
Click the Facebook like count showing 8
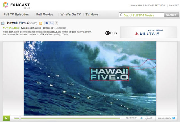pos(56,23)
